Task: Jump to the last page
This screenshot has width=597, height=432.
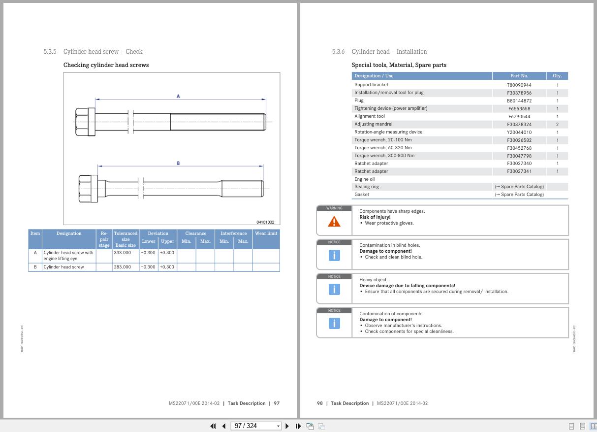Action: pyautogui.click(x=298, y=426)
